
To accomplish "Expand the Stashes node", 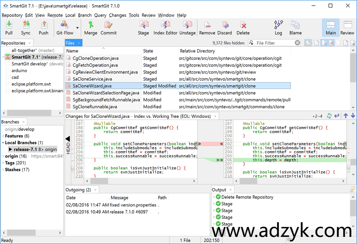I will tap(3, 170).
